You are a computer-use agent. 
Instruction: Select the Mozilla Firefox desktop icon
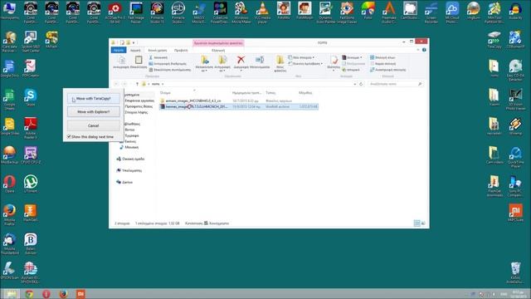9,214
